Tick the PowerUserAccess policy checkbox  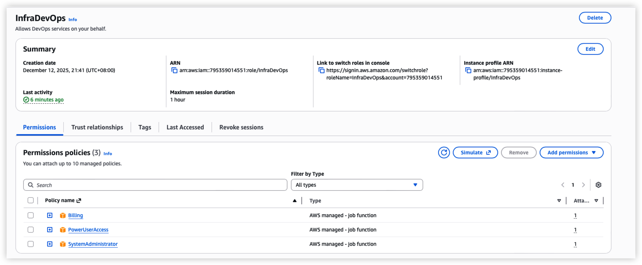[x=31, y=230]
